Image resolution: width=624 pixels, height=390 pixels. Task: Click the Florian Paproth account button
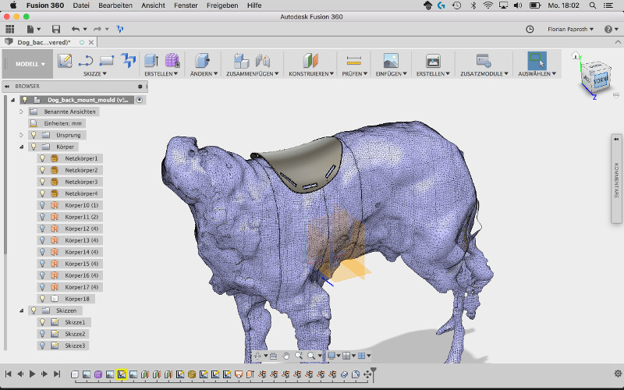pyautogui.click(x=569, y=29)
